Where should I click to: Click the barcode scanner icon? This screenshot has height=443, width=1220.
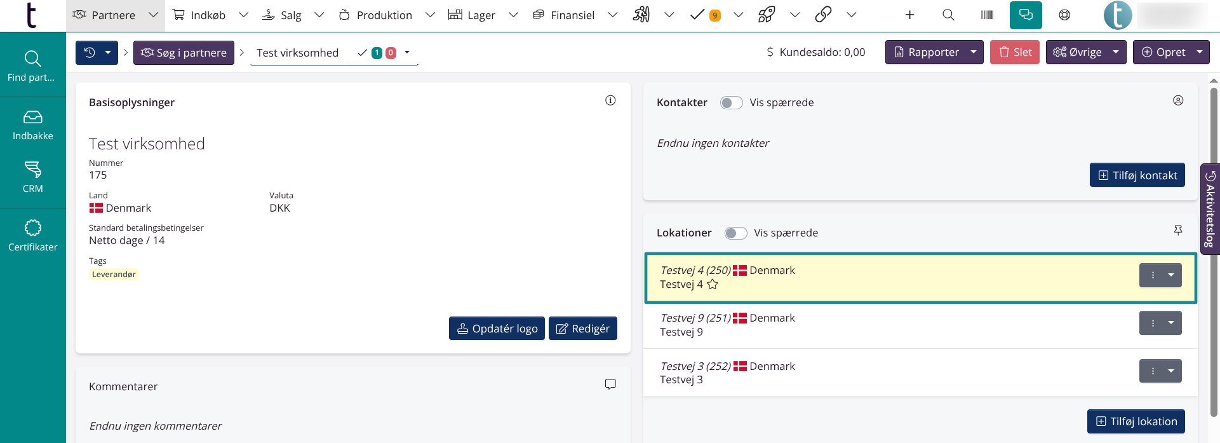(x=987, y=15)
